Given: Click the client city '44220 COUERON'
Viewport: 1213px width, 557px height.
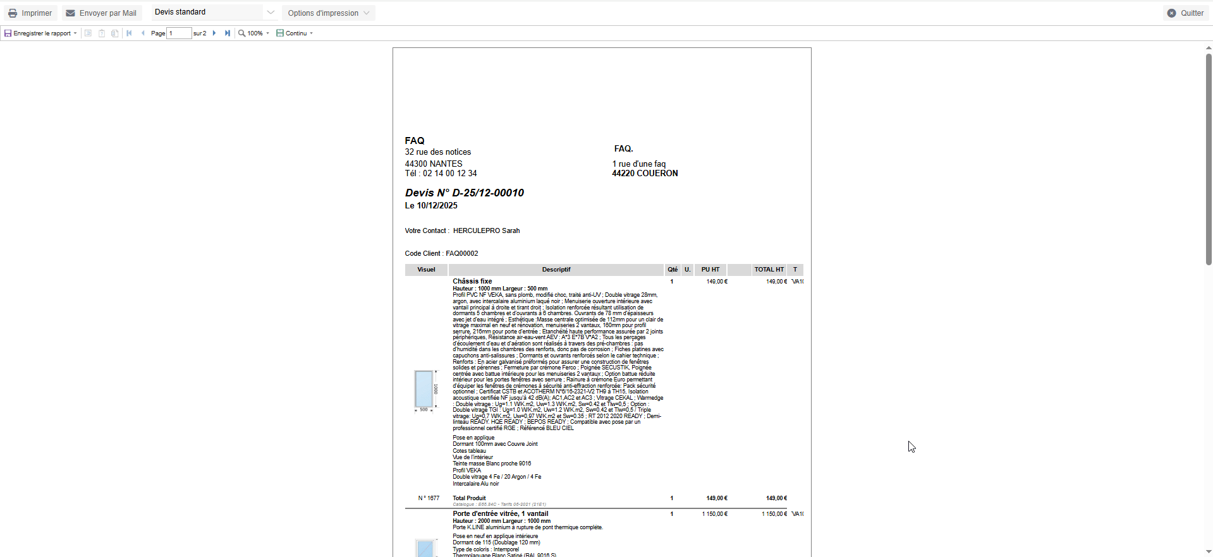Looking at the screenshot, I should pyautogui.click(x=645, y=174).
